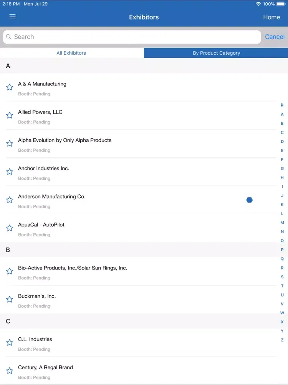
Task: Jump to letter O in index
Action: [282, 241]
